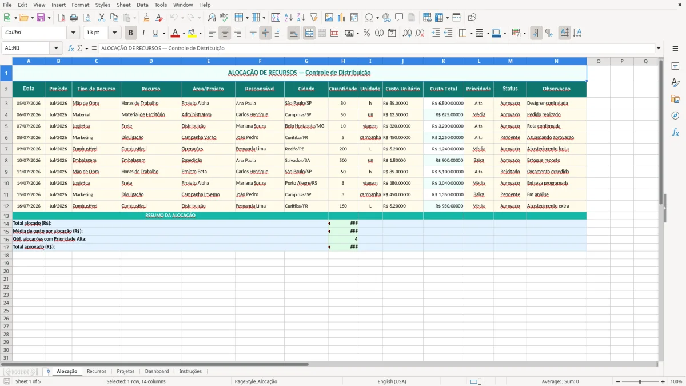Toggle Wrap Text button

tap(294, 33)
